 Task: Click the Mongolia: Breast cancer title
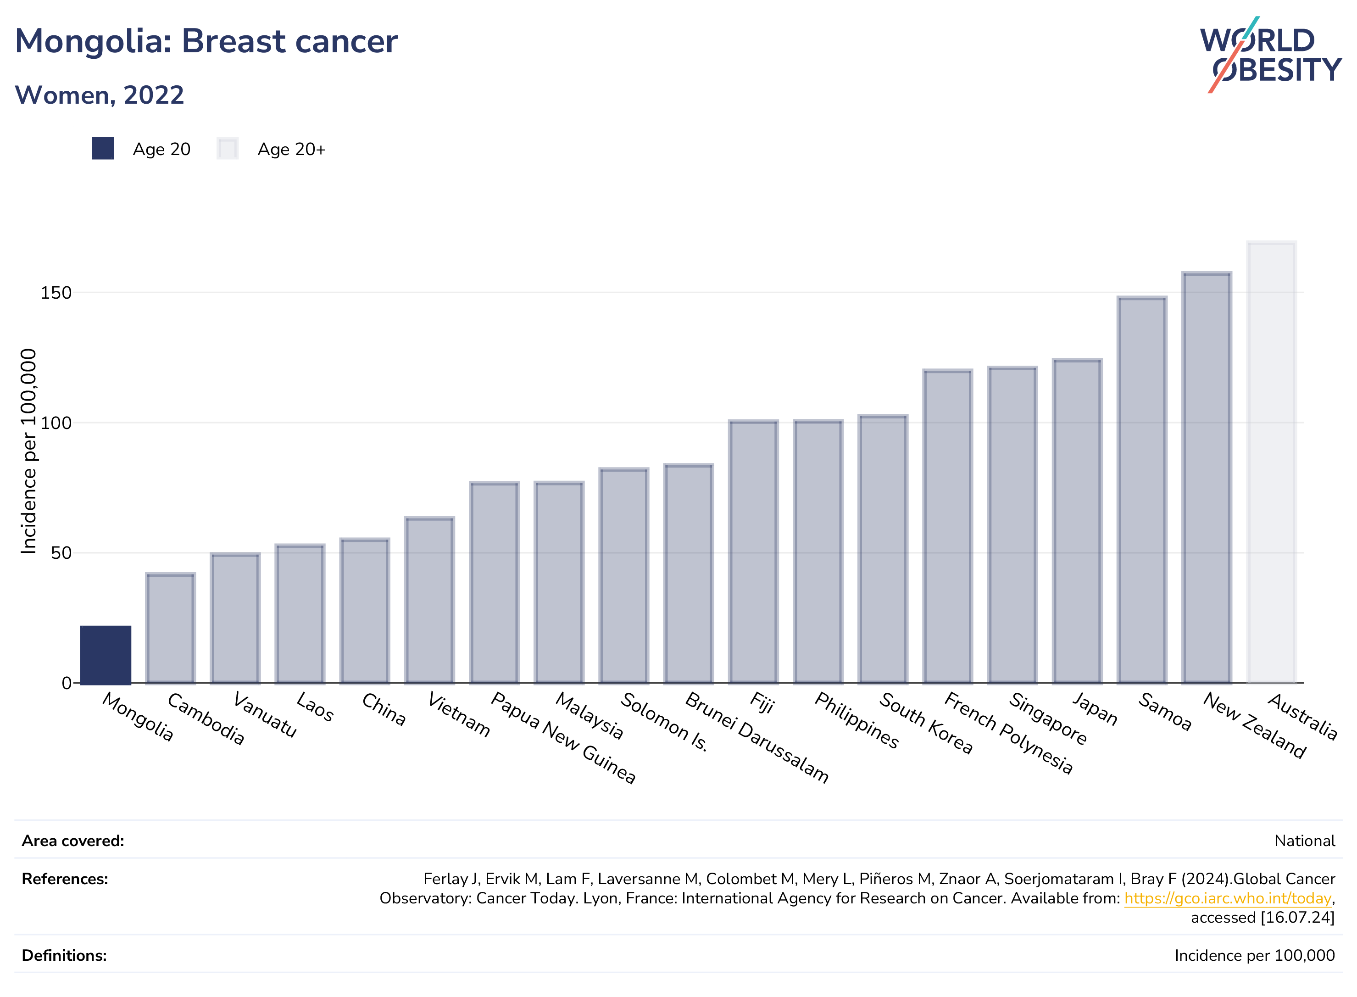[206, 41]
